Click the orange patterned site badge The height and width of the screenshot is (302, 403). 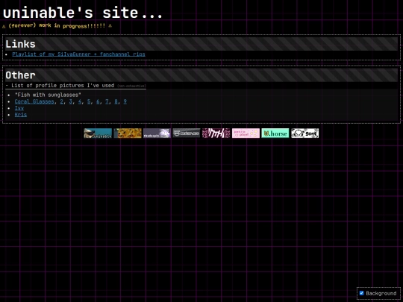pyautogui.click(x=128, y=133)
